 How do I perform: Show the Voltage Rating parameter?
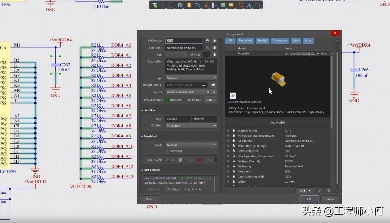(x=228, y=130)
